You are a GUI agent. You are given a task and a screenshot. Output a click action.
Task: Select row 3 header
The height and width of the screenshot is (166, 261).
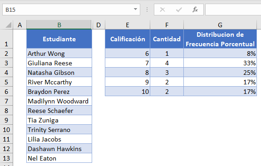tap(6, 63)
